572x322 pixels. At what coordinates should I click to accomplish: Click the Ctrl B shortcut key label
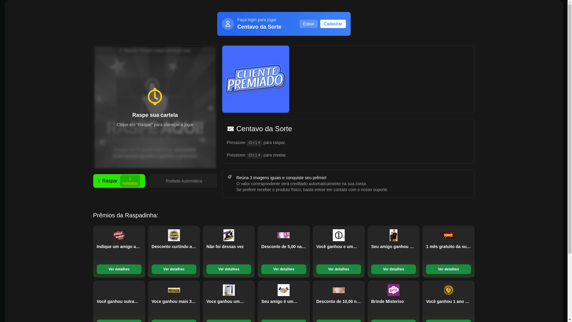pos(254,155)
